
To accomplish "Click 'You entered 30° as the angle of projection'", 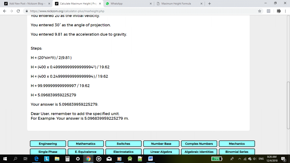I will (x=71, y=25).
